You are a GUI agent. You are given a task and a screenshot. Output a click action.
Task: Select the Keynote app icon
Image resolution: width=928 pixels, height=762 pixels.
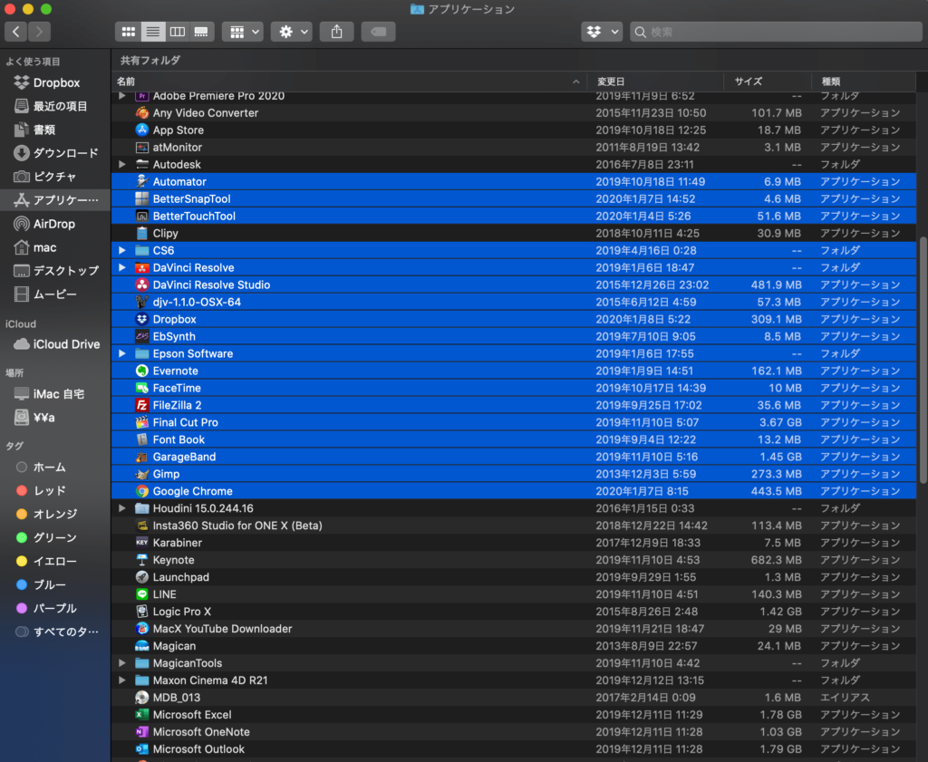142,560
